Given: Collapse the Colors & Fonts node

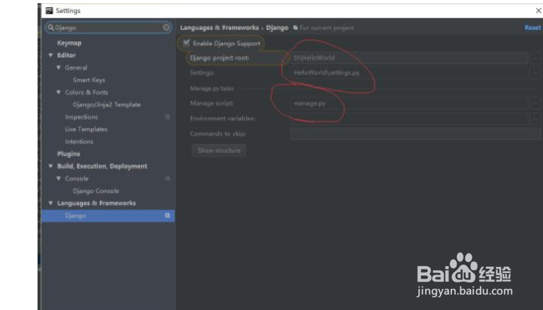Looking at the screenshot, I should coord(59,92).
